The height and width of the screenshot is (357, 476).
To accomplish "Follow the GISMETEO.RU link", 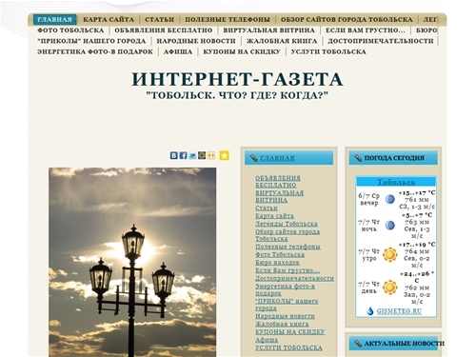I will (x=399, y=311).
